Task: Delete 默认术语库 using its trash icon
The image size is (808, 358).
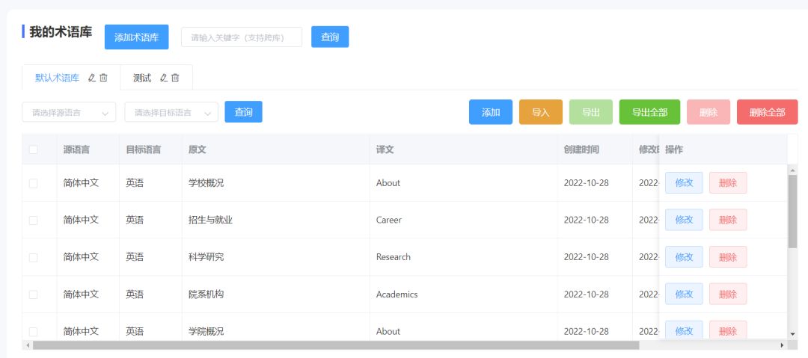Action: (103, 78)
